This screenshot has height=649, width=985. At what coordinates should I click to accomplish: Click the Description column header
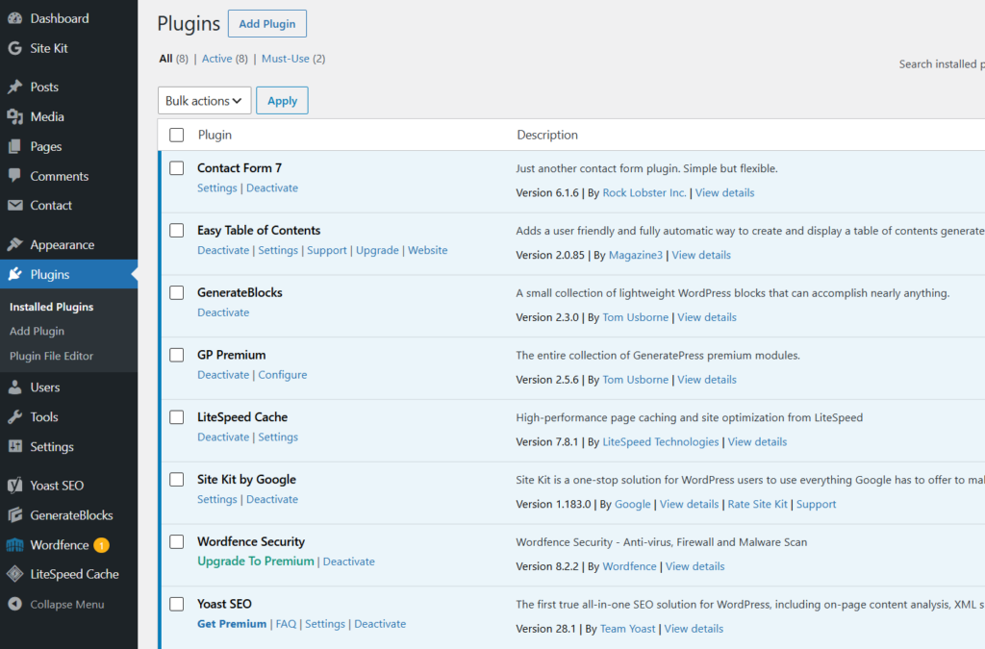pos(547,135)
